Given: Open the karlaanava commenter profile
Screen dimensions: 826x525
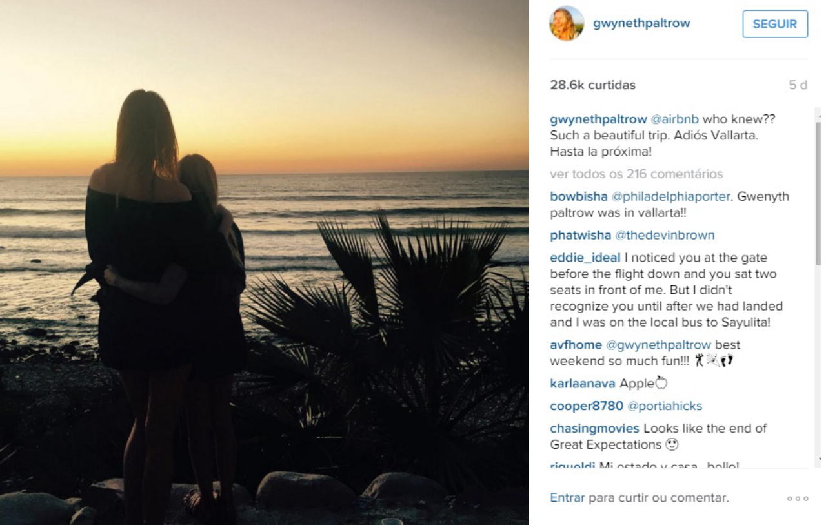Looking at the screenshot, I should click(583, 384).
